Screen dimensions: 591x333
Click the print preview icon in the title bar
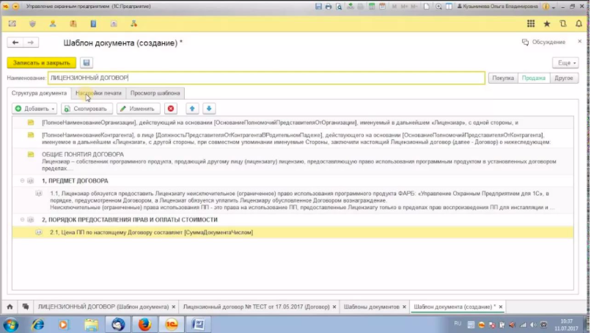click(x=339, y=7)
